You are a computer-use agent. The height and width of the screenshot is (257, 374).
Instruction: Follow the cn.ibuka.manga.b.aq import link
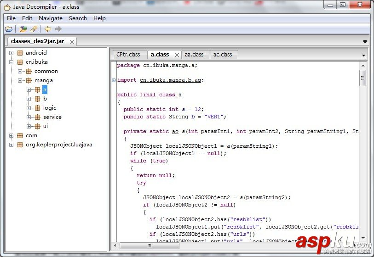(171, 80)
